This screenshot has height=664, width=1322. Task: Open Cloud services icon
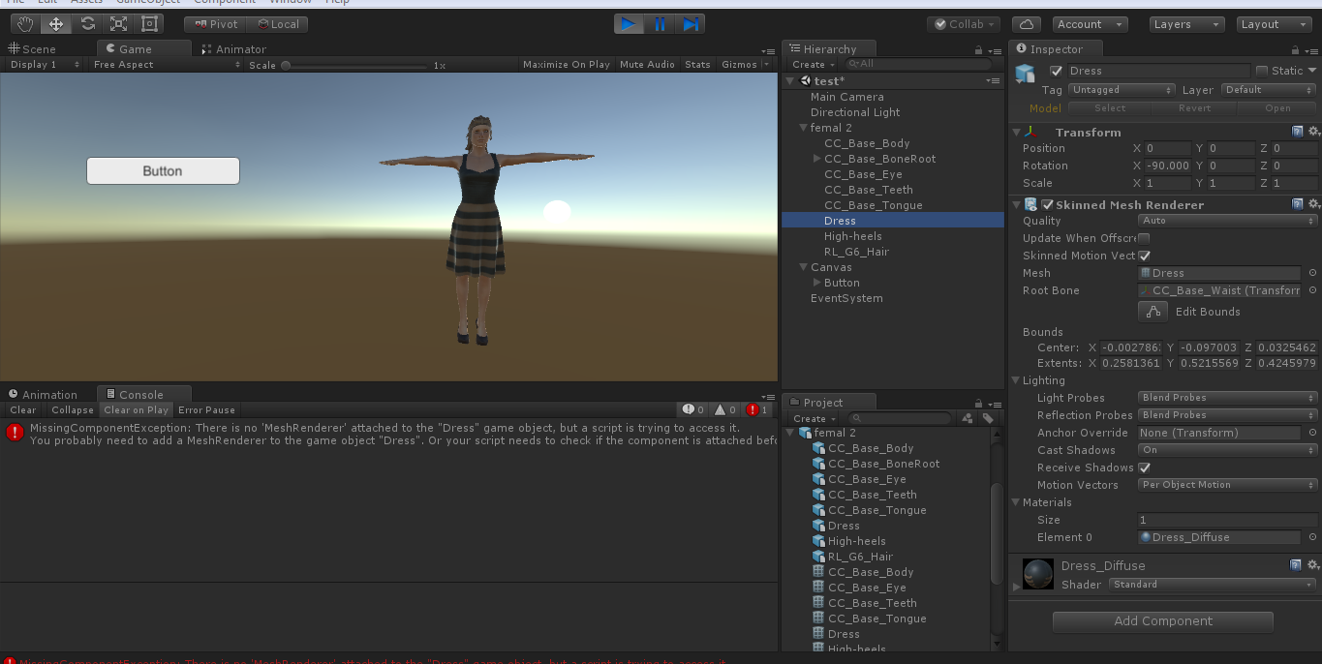[1027, 24]
